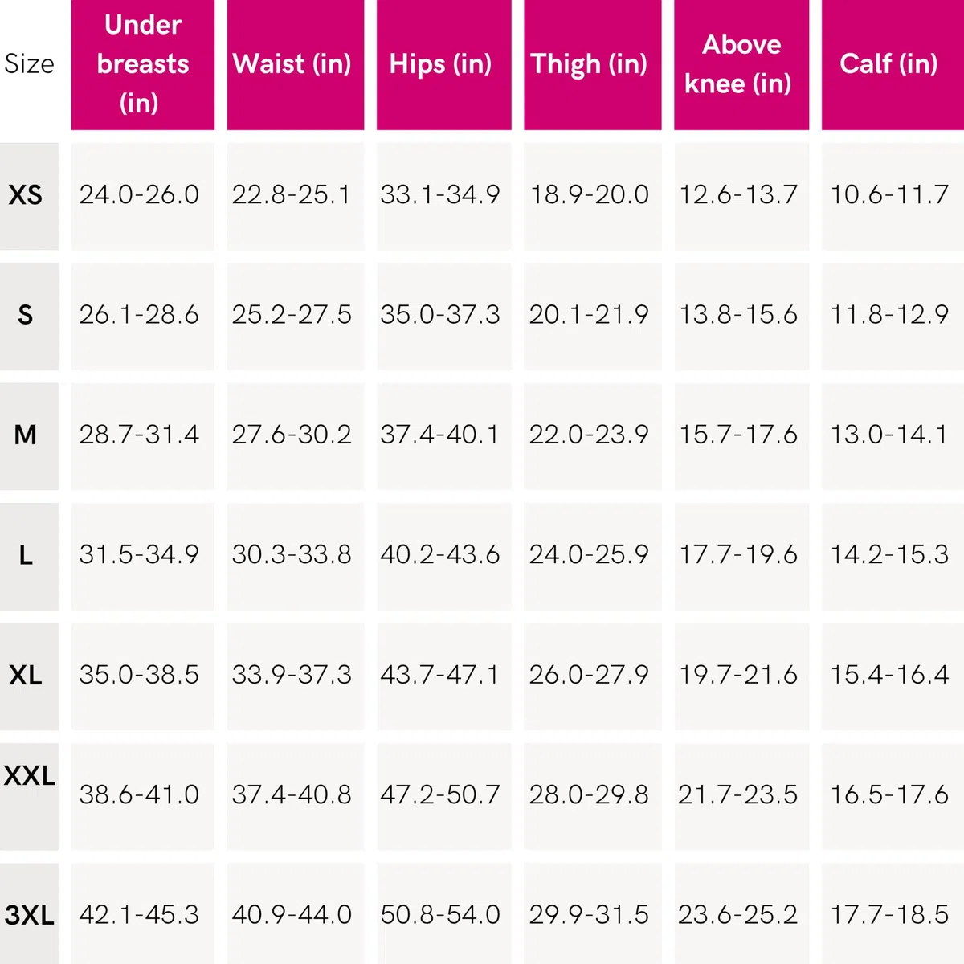Screen dimensions: 964x964
Task: Select the Calf (in) column header
Action: coord(893,64)
